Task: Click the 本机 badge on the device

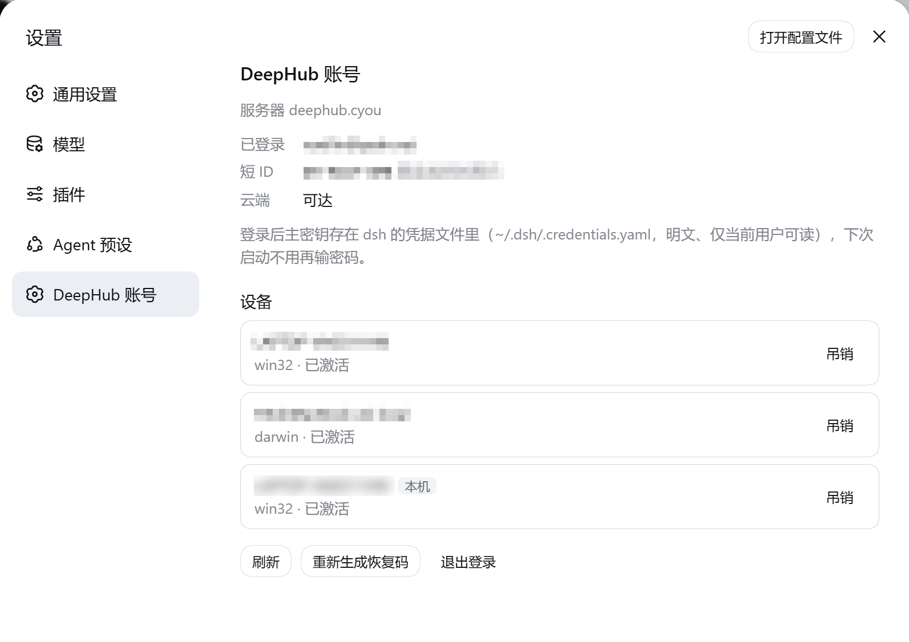Action: click(x=417, y=486)
